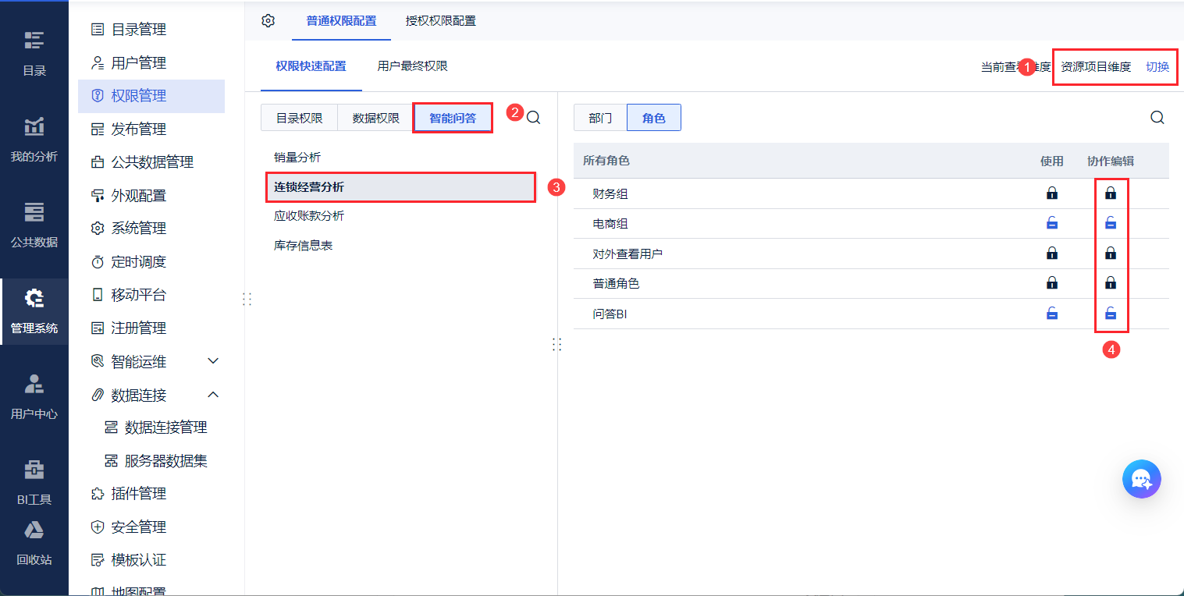Open BI工具 in the left navigation

[x=34, y=482]
